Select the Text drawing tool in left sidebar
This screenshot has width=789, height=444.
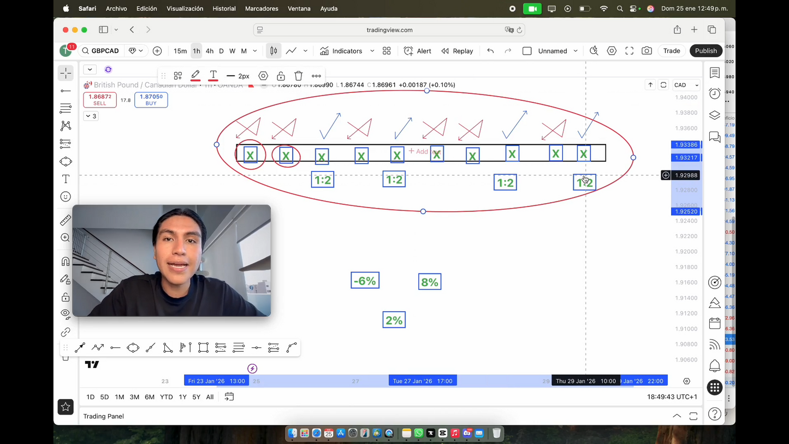(66, 179)
